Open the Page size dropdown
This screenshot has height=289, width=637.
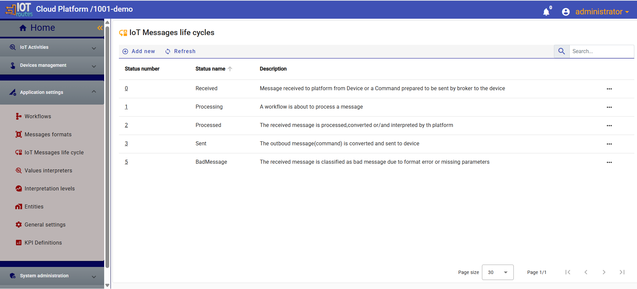coord(497,272)
